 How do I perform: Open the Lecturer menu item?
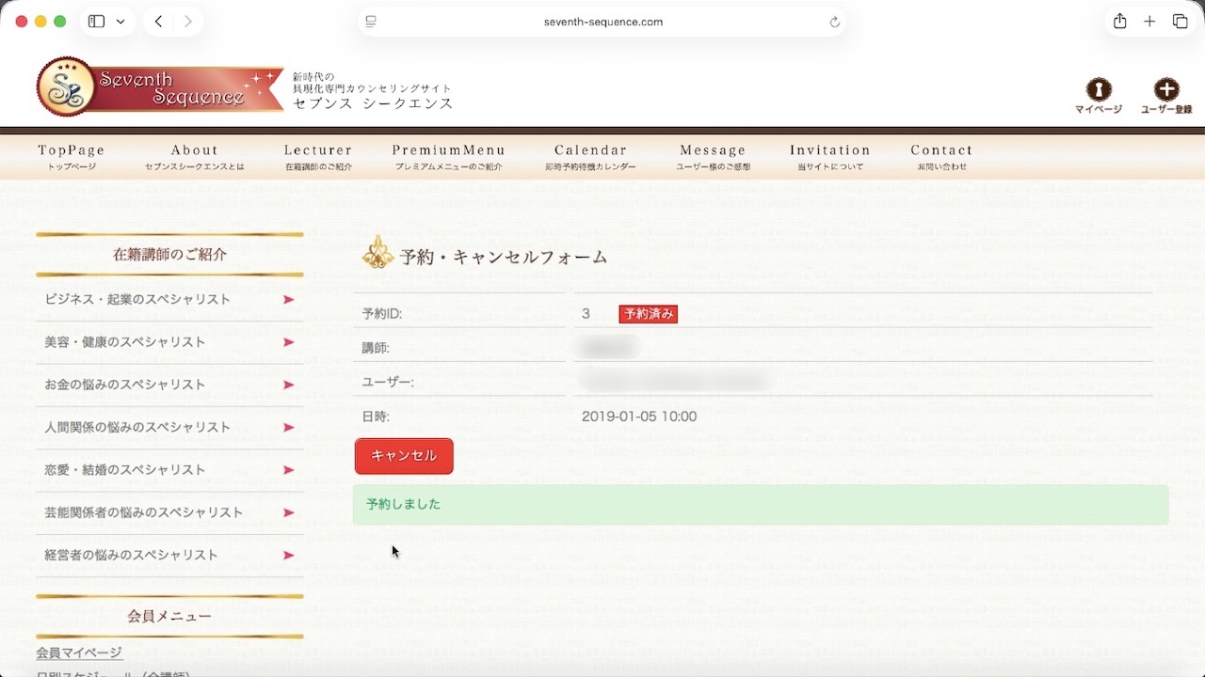coord(318,156)
